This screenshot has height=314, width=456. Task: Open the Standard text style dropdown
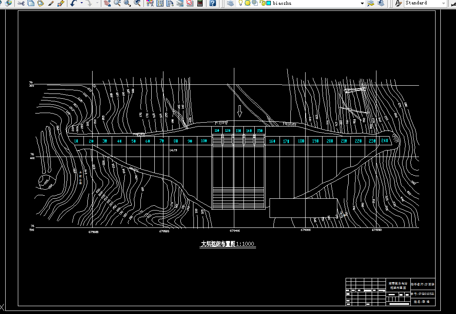443,3
